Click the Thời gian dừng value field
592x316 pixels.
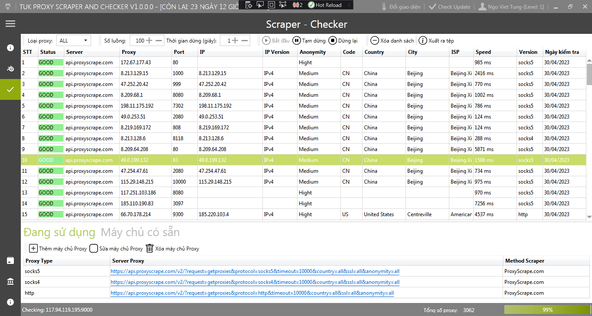pos(226,40)
